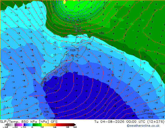Image resolution: width=165 pixels, height=128 pixels.
Task: Click the date "Tu 04-08-2026"
Action: click(x=110, y=122)
